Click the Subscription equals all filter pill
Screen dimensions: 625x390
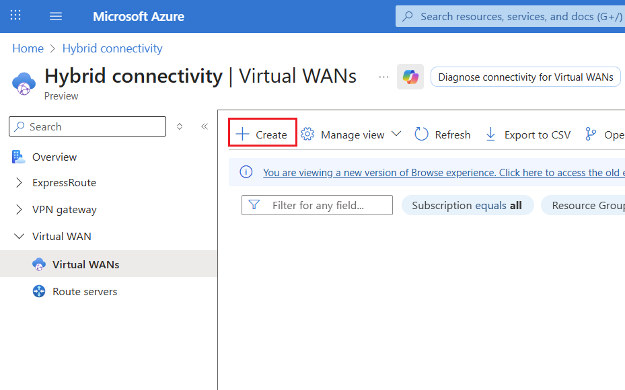(x=467, y=205)
